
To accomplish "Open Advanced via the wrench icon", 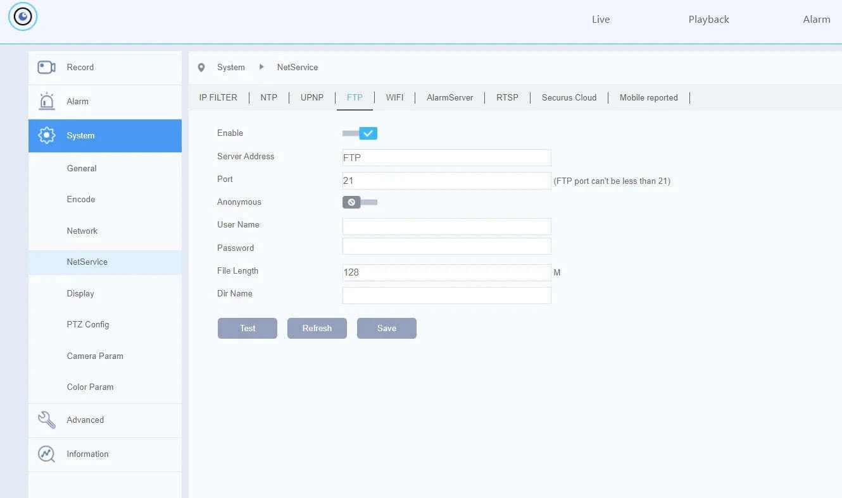I will tap(46, 420).
